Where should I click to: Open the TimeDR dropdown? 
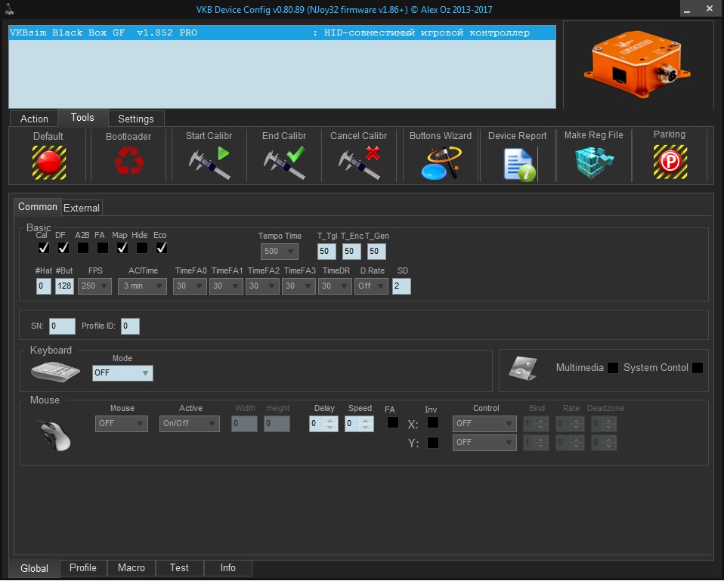coord(335,286)
